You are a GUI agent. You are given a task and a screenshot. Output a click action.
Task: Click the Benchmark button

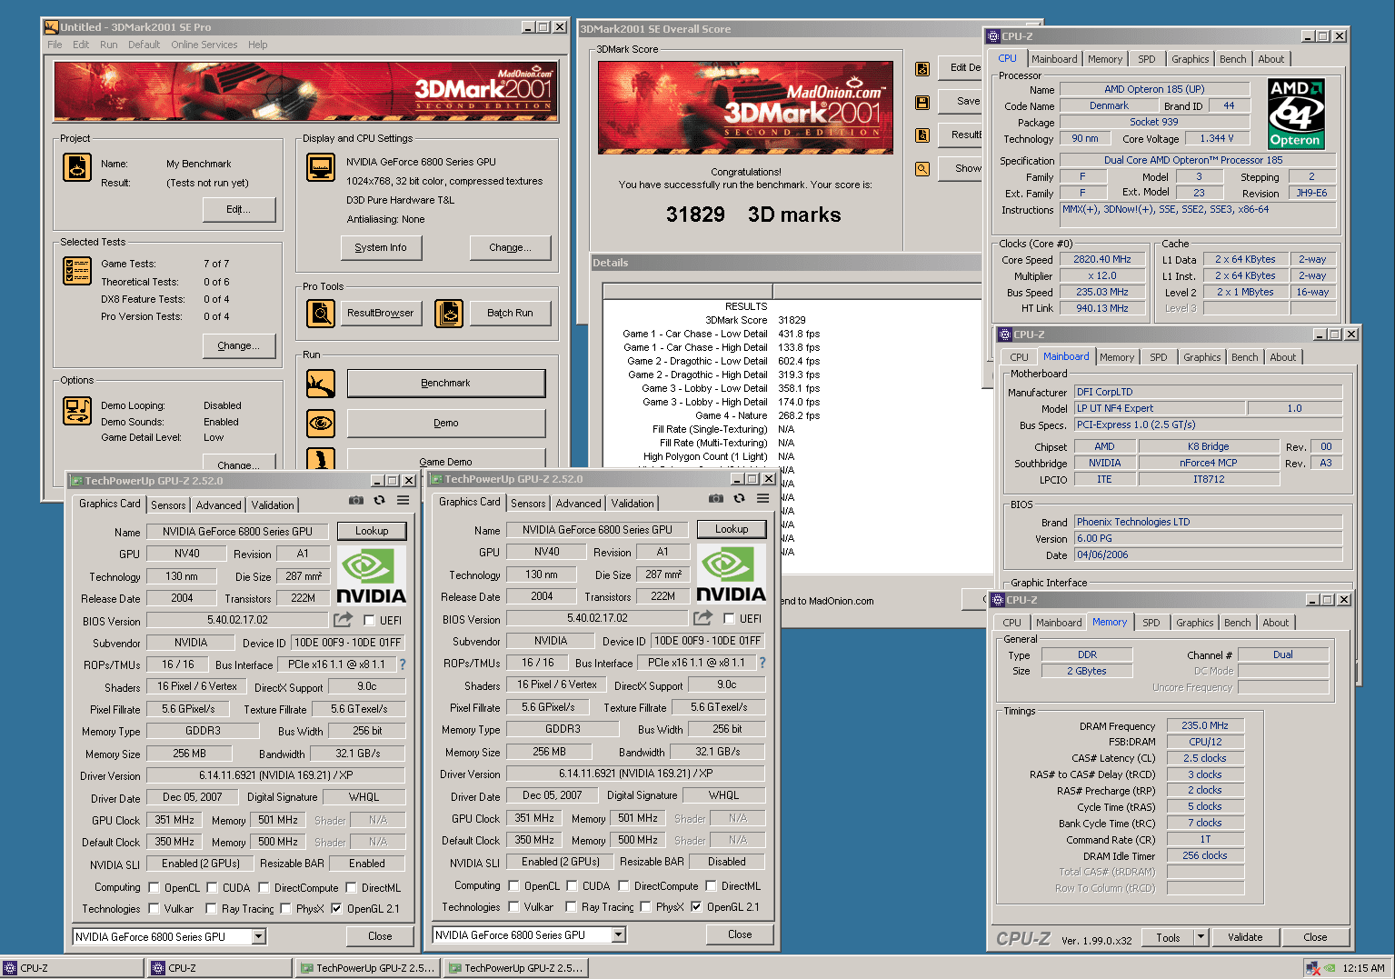[x=445, y=384]
